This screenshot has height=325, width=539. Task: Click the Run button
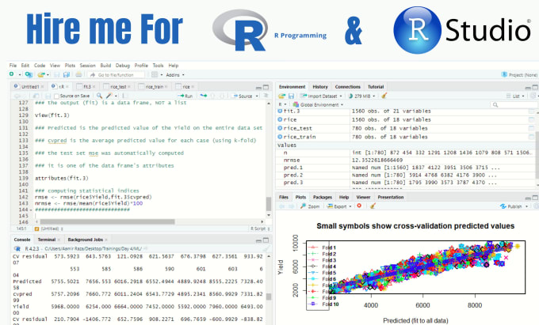(x=185, y=96)
